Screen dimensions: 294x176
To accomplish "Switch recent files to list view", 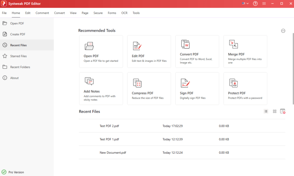I will [266, 111].
